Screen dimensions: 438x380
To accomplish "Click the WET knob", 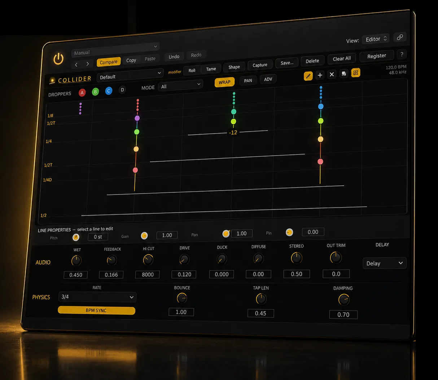I will (x=76, y=260).
